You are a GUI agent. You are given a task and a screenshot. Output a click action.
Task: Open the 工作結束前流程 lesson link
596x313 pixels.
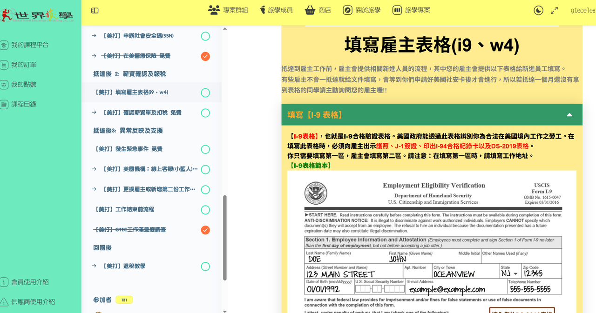pyautogui.click(x=124, y=210)
